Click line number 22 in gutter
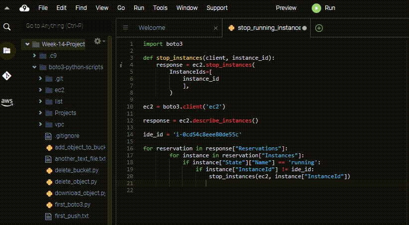Screen dimensions: 409x225 [130, 191]
